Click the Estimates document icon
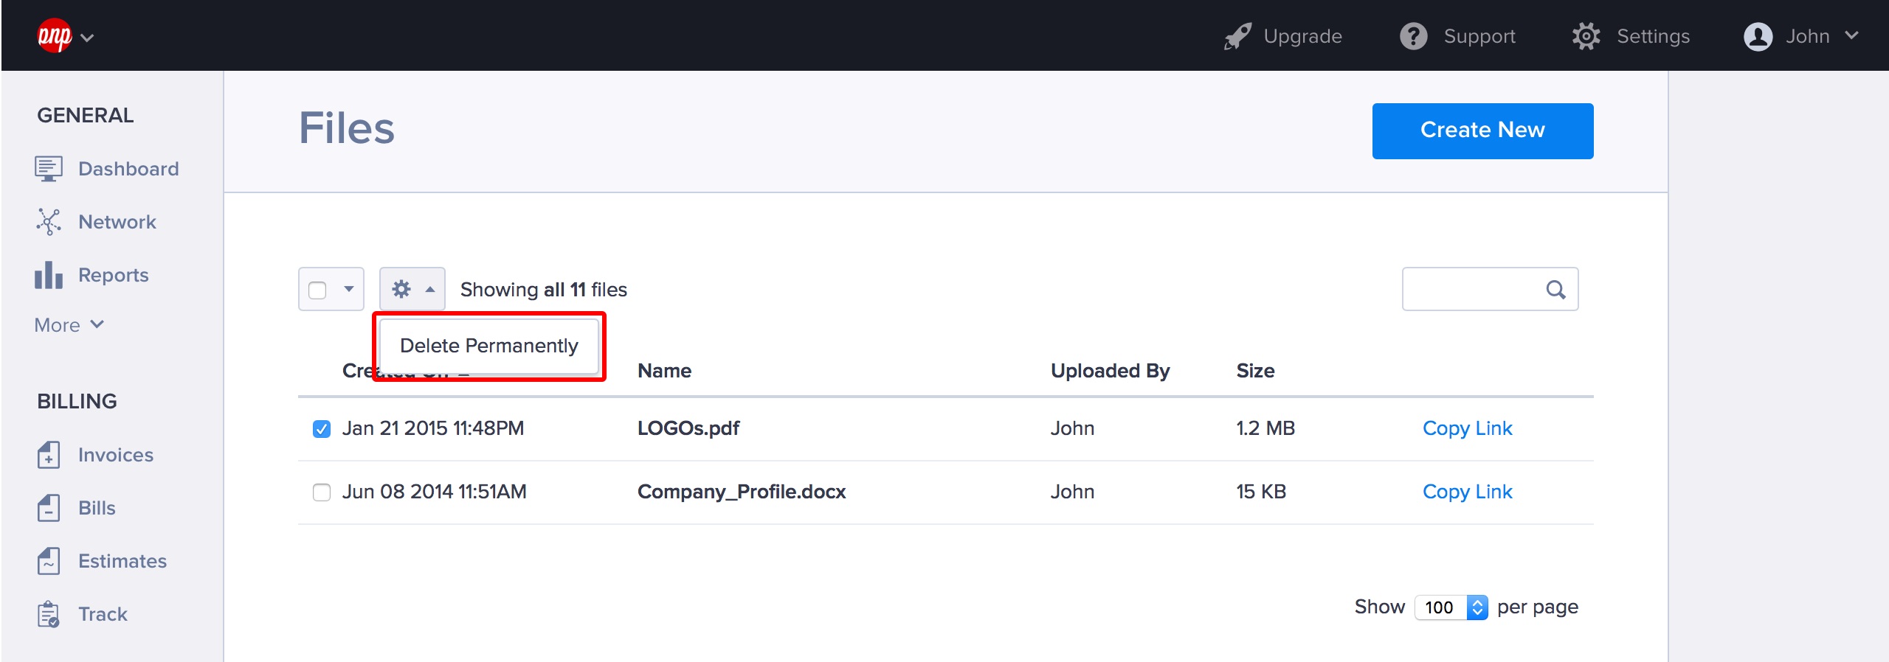The image size is (1889, 662). (x=49, y=561)
